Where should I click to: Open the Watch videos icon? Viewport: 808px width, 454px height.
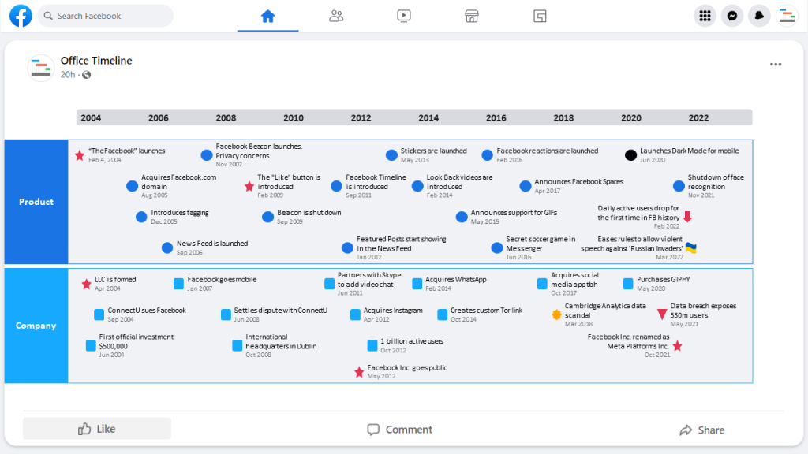point(404,16)
